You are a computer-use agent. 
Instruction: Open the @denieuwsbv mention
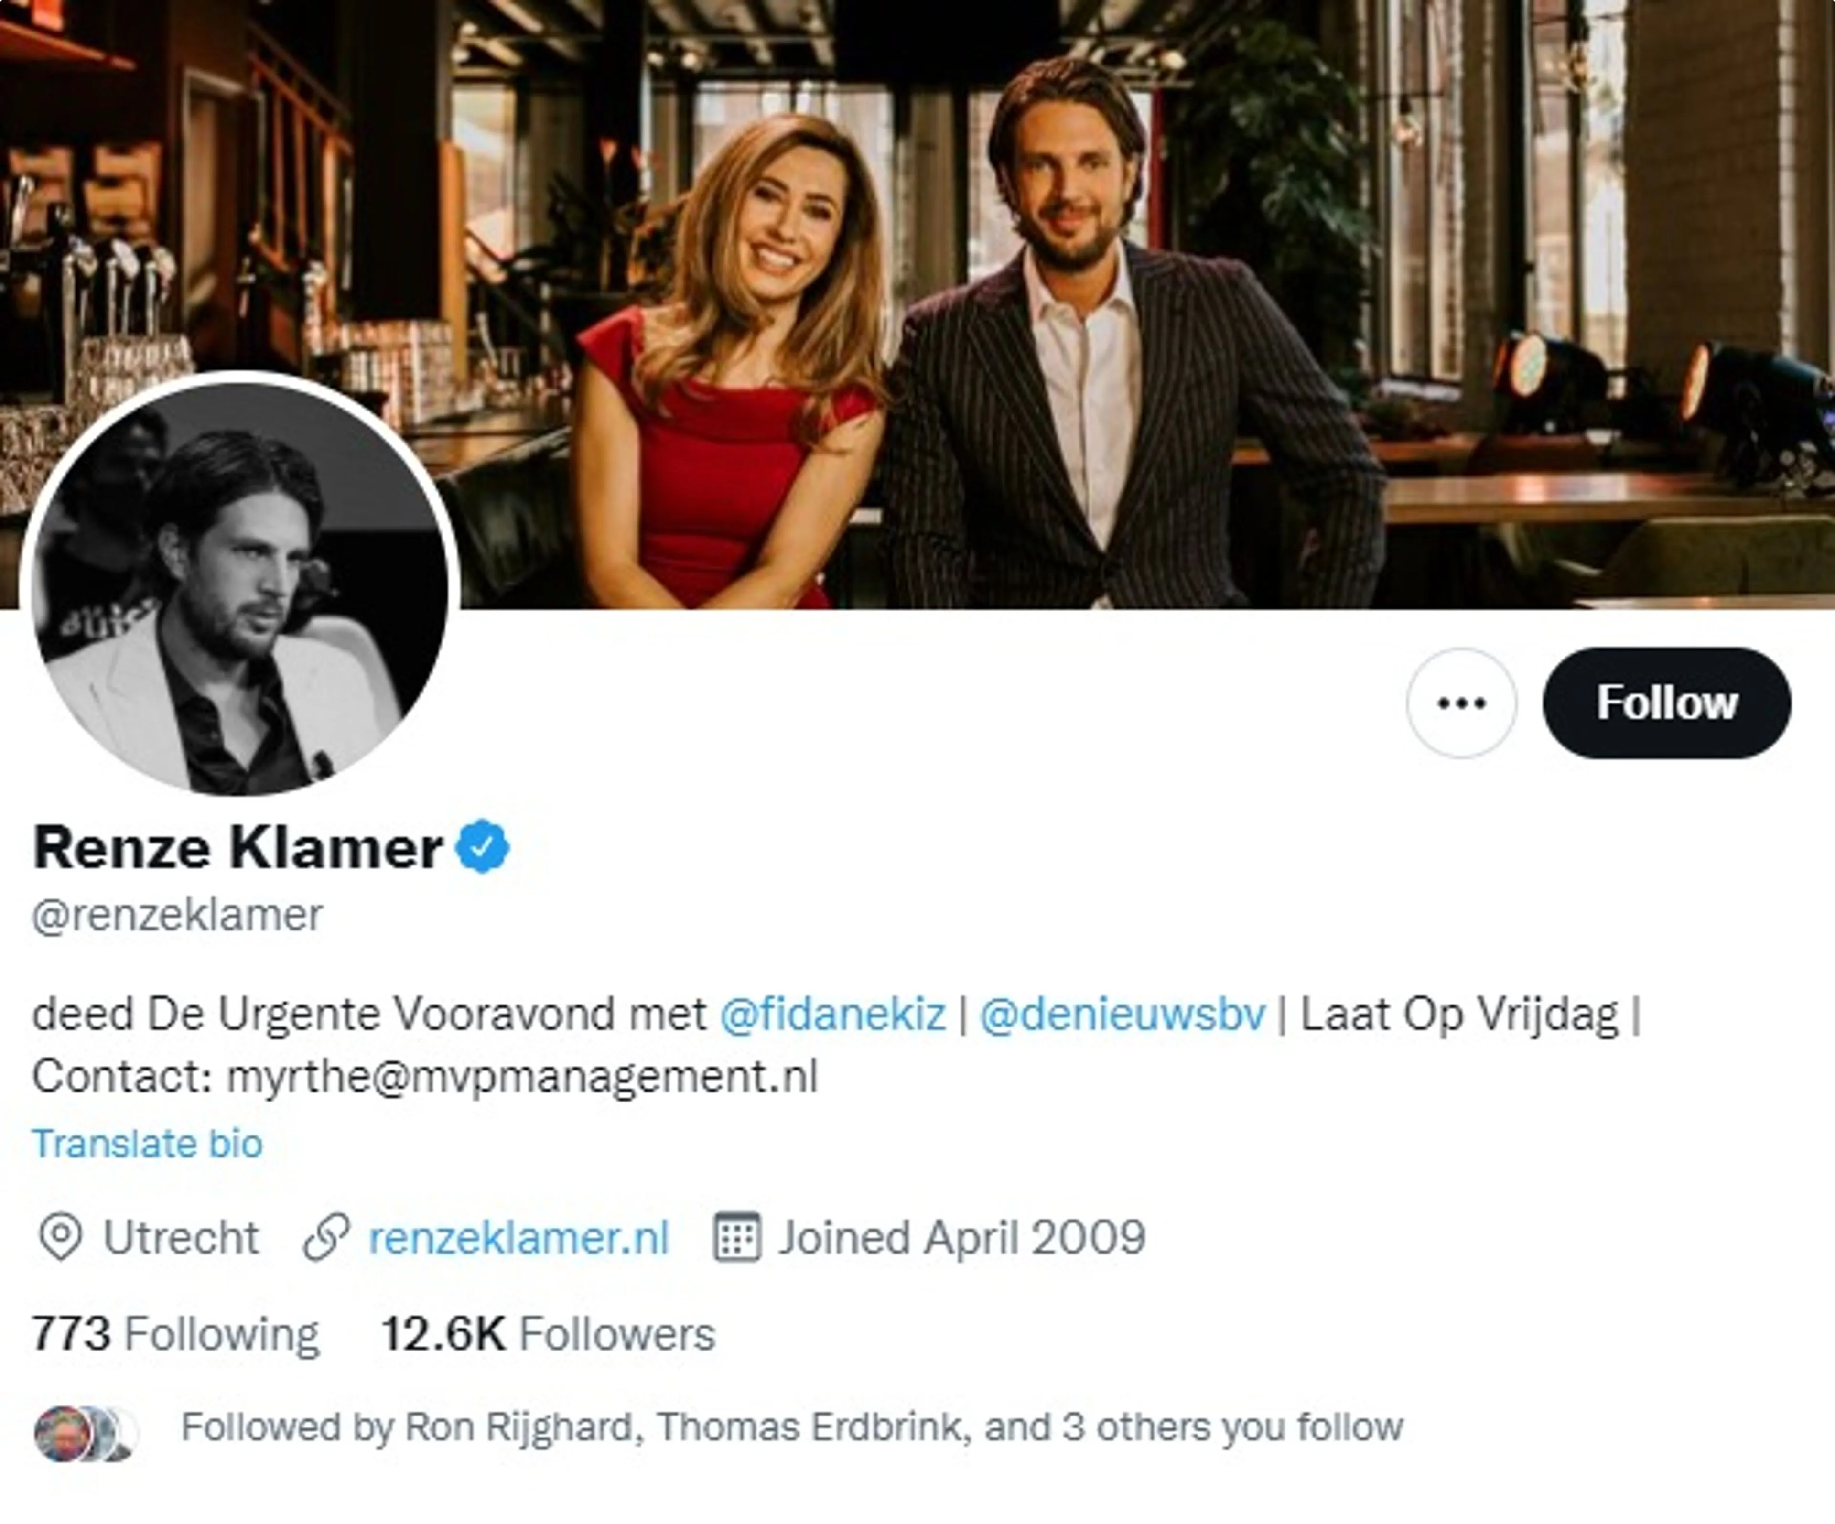point(1123,1015)
